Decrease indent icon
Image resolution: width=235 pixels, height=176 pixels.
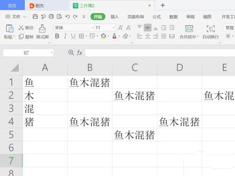point(164,28)
